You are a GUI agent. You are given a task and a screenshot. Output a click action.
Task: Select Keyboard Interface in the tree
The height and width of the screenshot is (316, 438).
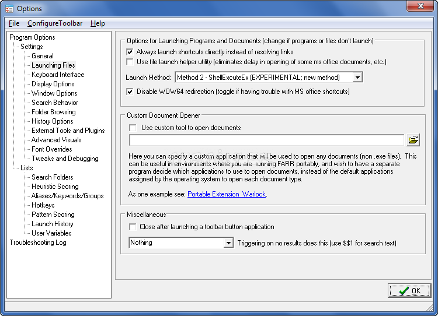coord(58,75)
